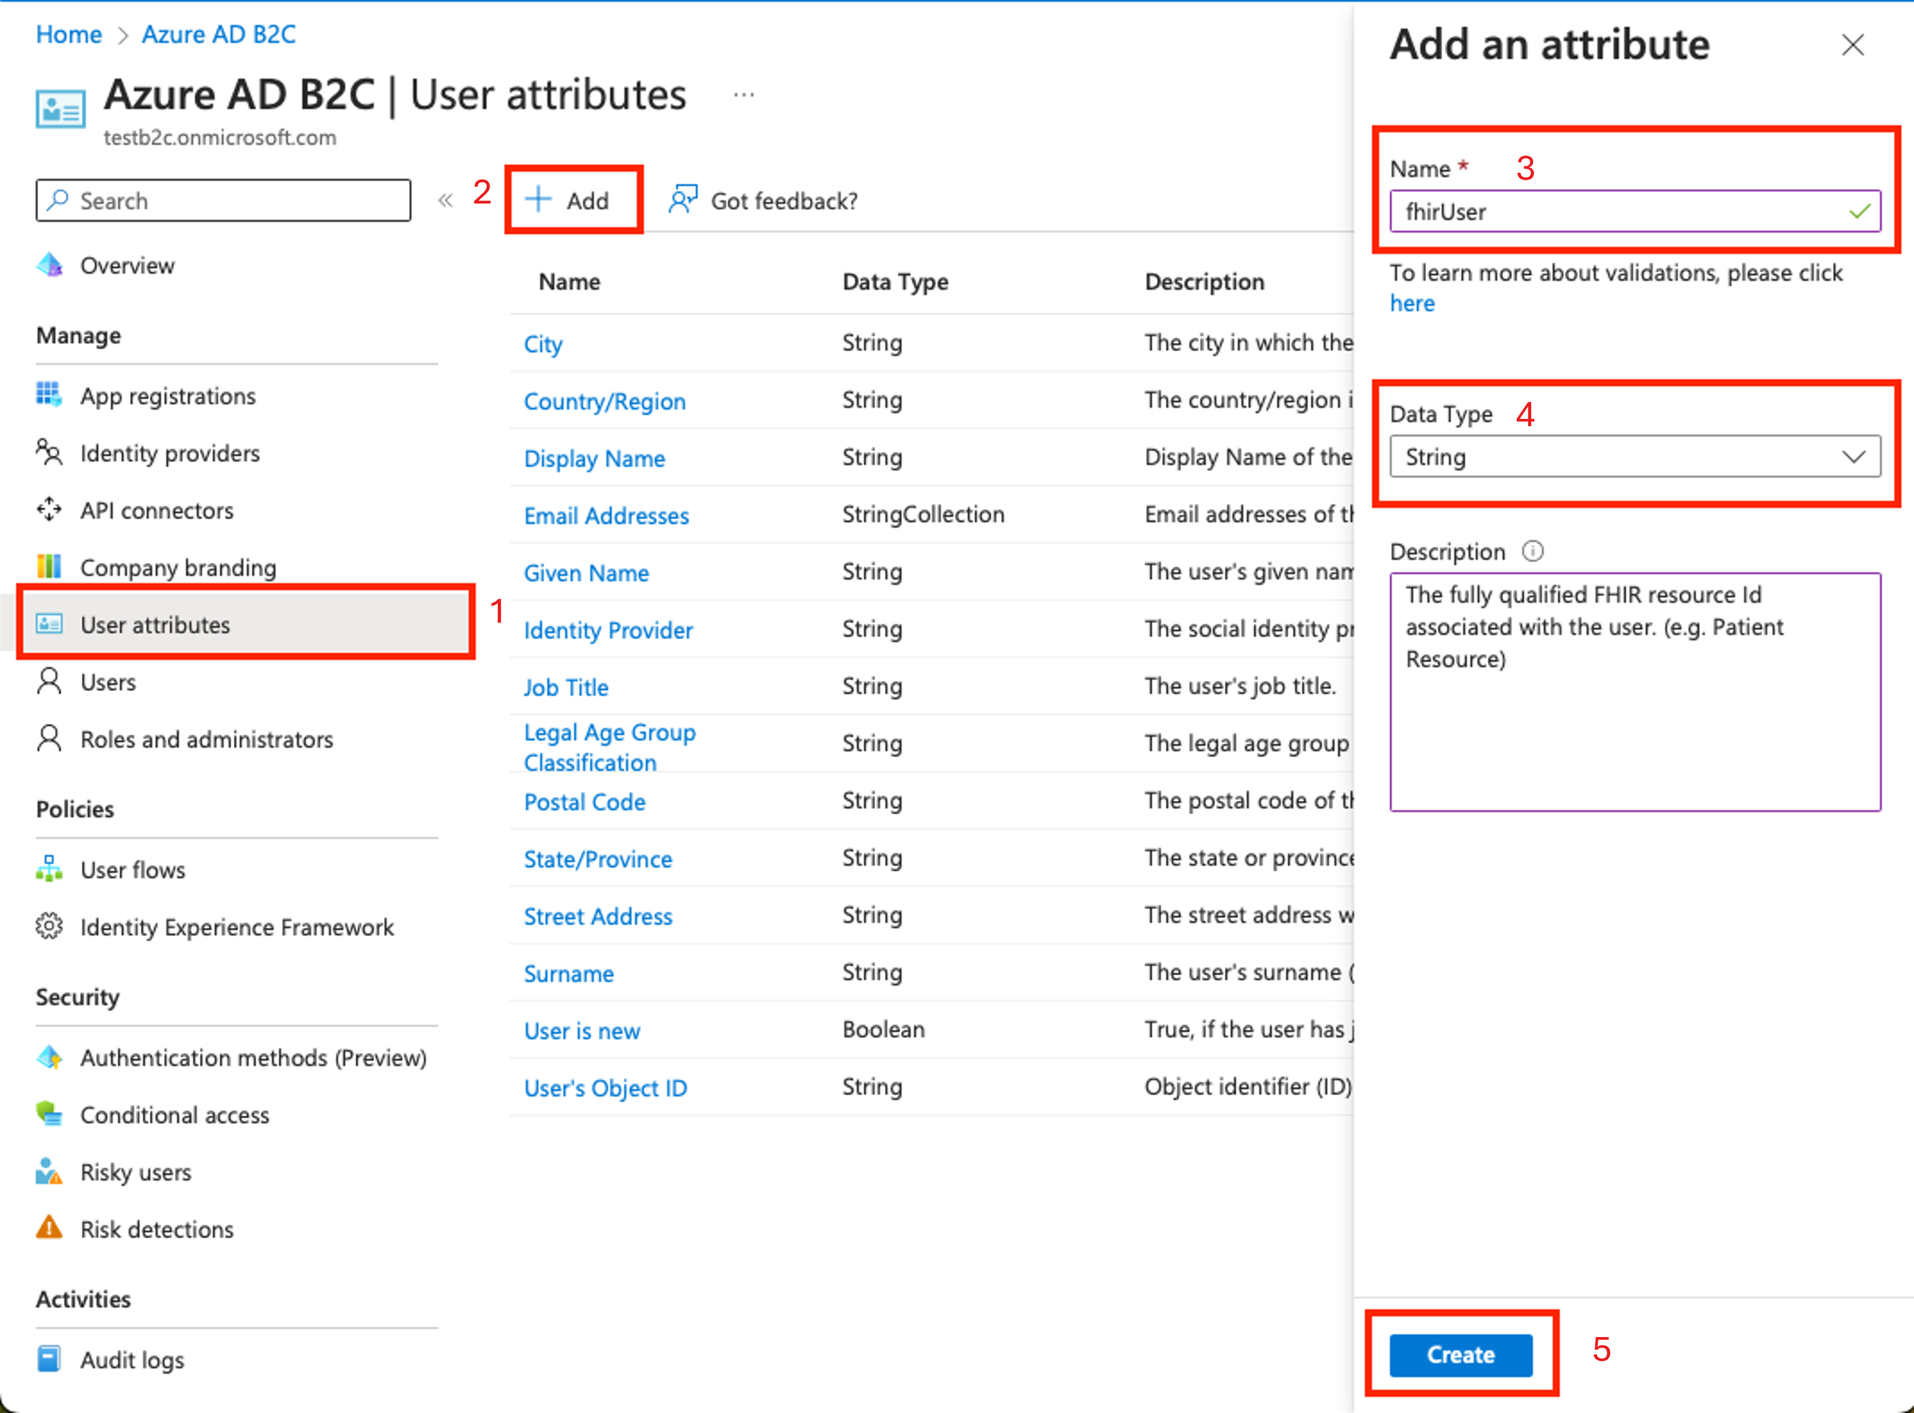Viewport: 1914px width, 1413px height.
Task: Select Users menu item
Action: pos(108,682)
